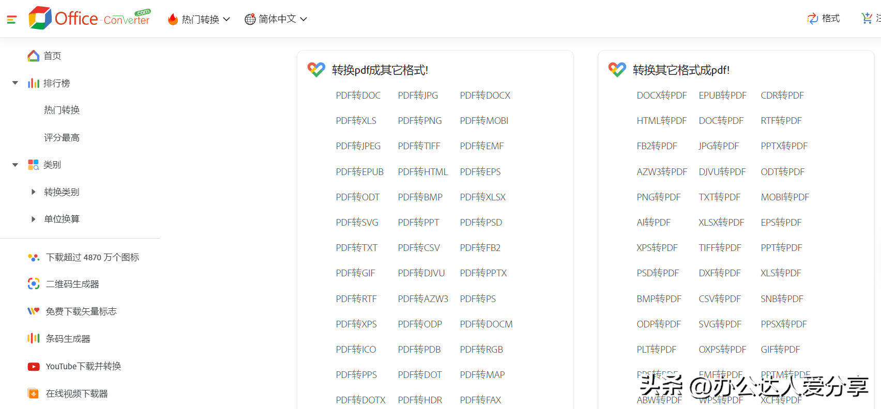Screen dimensions: 881x409
Task: Click the 免费下载矢量标志 logo icon
Action: [x=34, y=311]
